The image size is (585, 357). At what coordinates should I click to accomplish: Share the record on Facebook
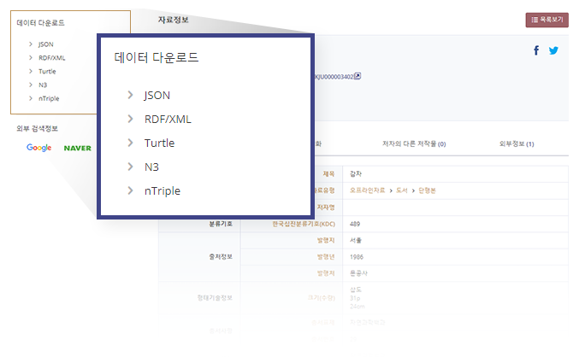pyautogui.click(x=536, y=50)
